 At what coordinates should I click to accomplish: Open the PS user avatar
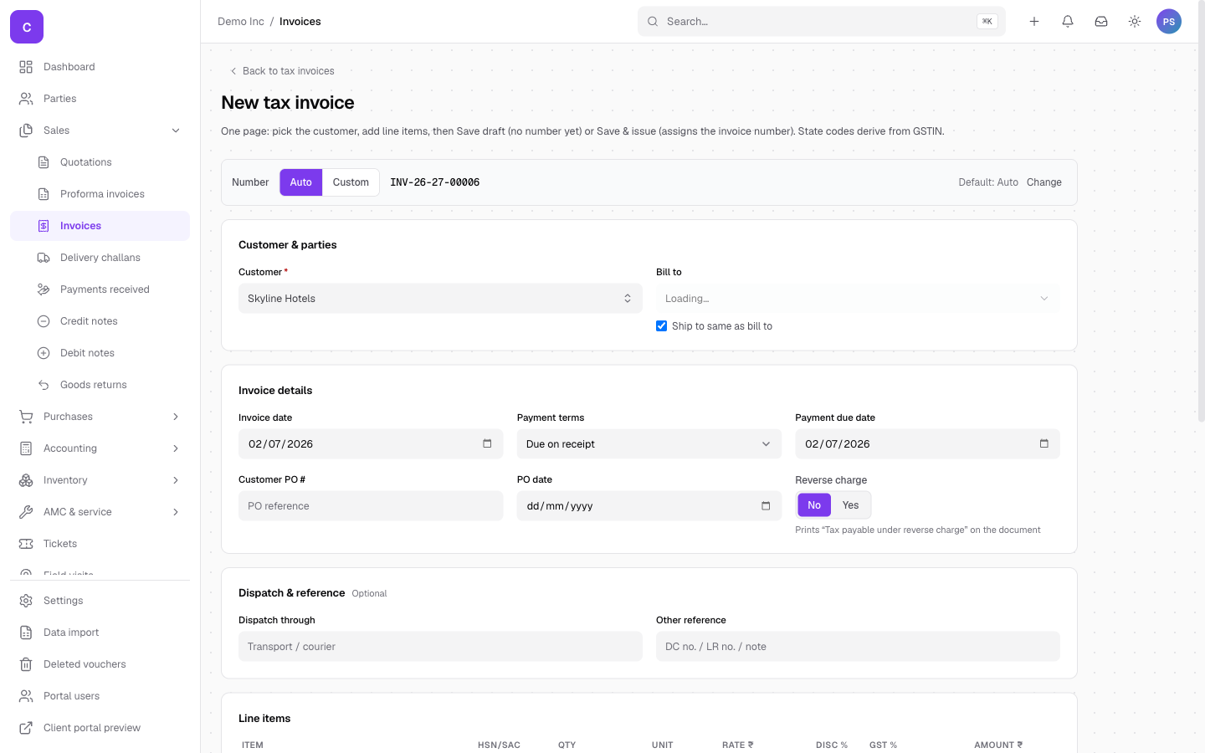(x=1169, y=22)
